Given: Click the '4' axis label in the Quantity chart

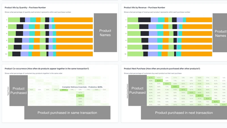Looking at the screenshot, I should point(7,40).
